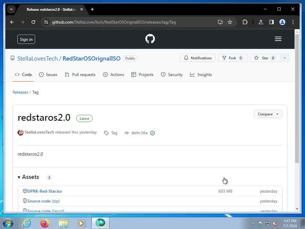Go to GitHub home via Octocat logo
The image size is (305, 229).
150,39
